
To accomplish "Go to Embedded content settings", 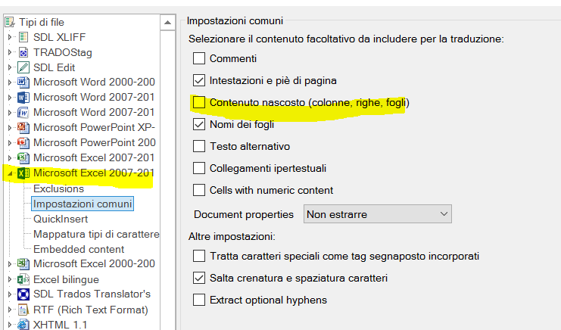I will (79, 249).
